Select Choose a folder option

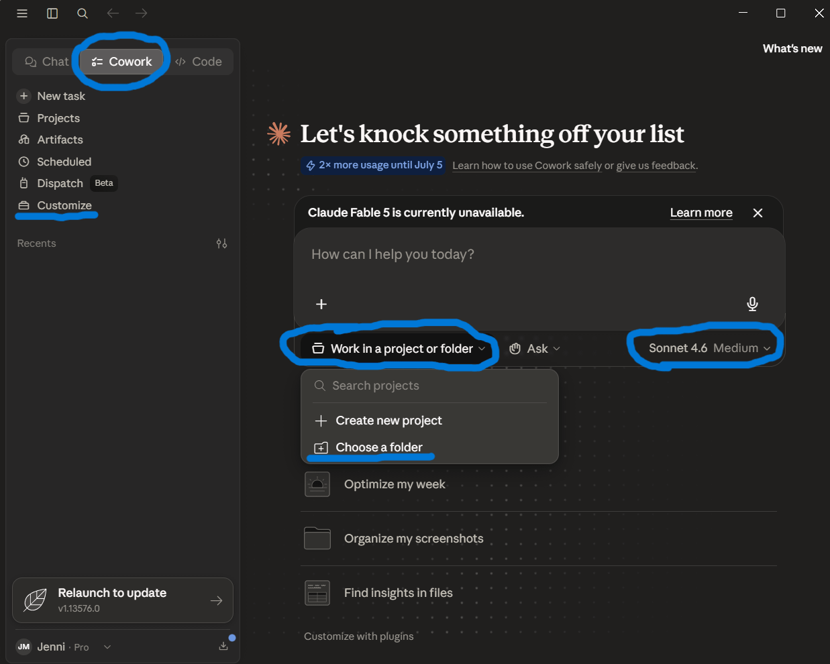point(429,447)
